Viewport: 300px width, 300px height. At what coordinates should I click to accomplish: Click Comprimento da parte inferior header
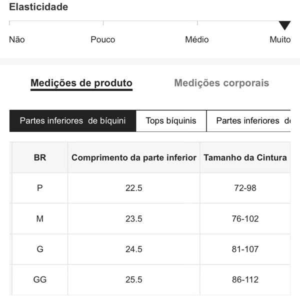click(x=133, y=157)
